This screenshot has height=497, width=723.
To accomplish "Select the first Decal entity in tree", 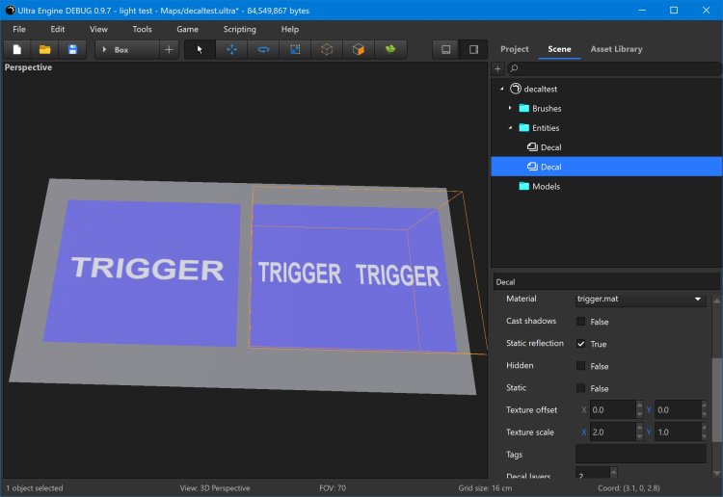I will pyautogui.click(x=550, y=147).
